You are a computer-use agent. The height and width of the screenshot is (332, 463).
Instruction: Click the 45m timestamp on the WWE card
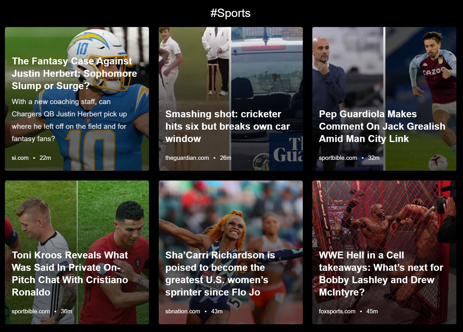tap(372, 311)
